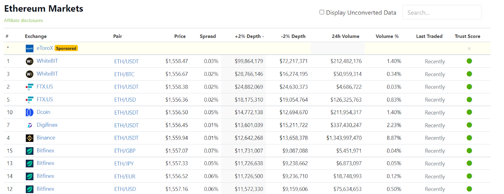
Task: Click the WhiteBIT logo in the ETH/BTC row
Action: tap(29, 74)
